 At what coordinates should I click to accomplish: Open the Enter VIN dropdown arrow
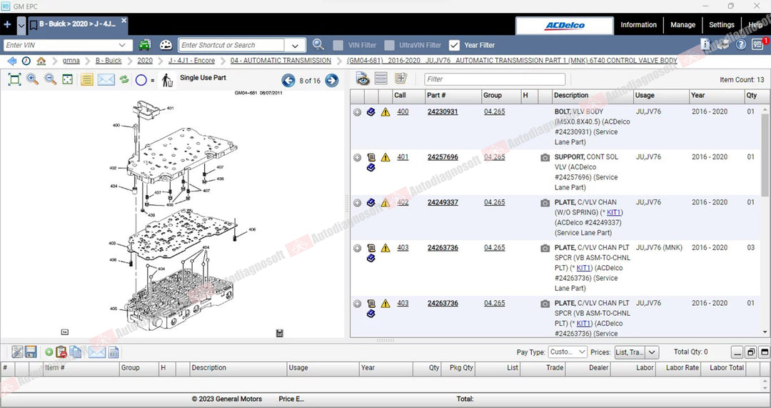tap(123, 45)
